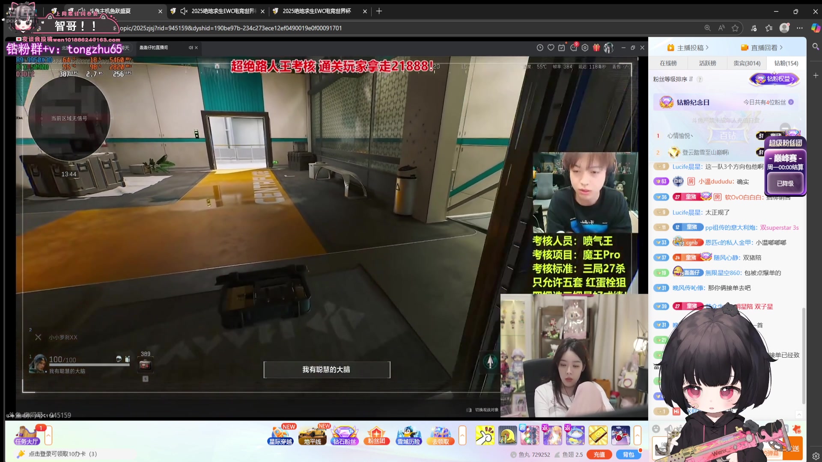Click the browser favorites star icon
822x462 pixels.
click(735, 28)
